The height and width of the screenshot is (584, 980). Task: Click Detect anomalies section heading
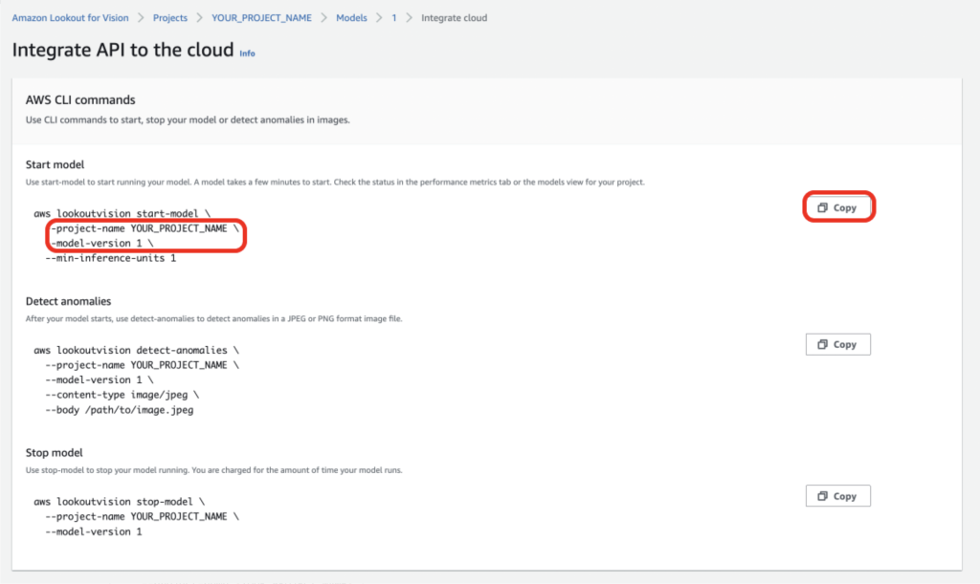(68, 301)
